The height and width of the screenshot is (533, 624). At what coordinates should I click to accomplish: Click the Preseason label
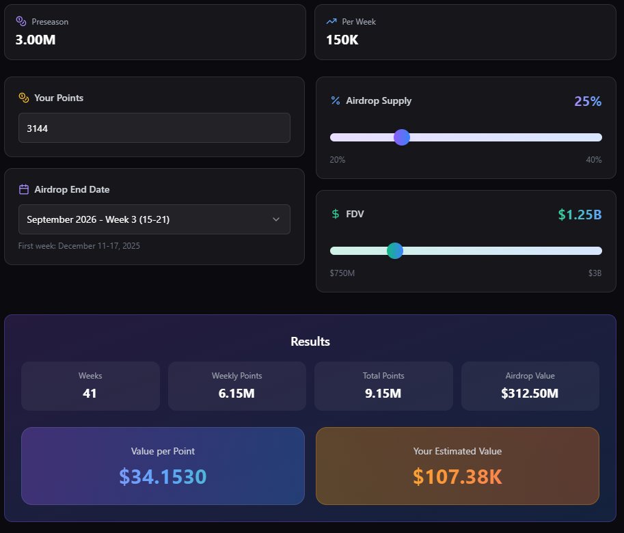50,22
